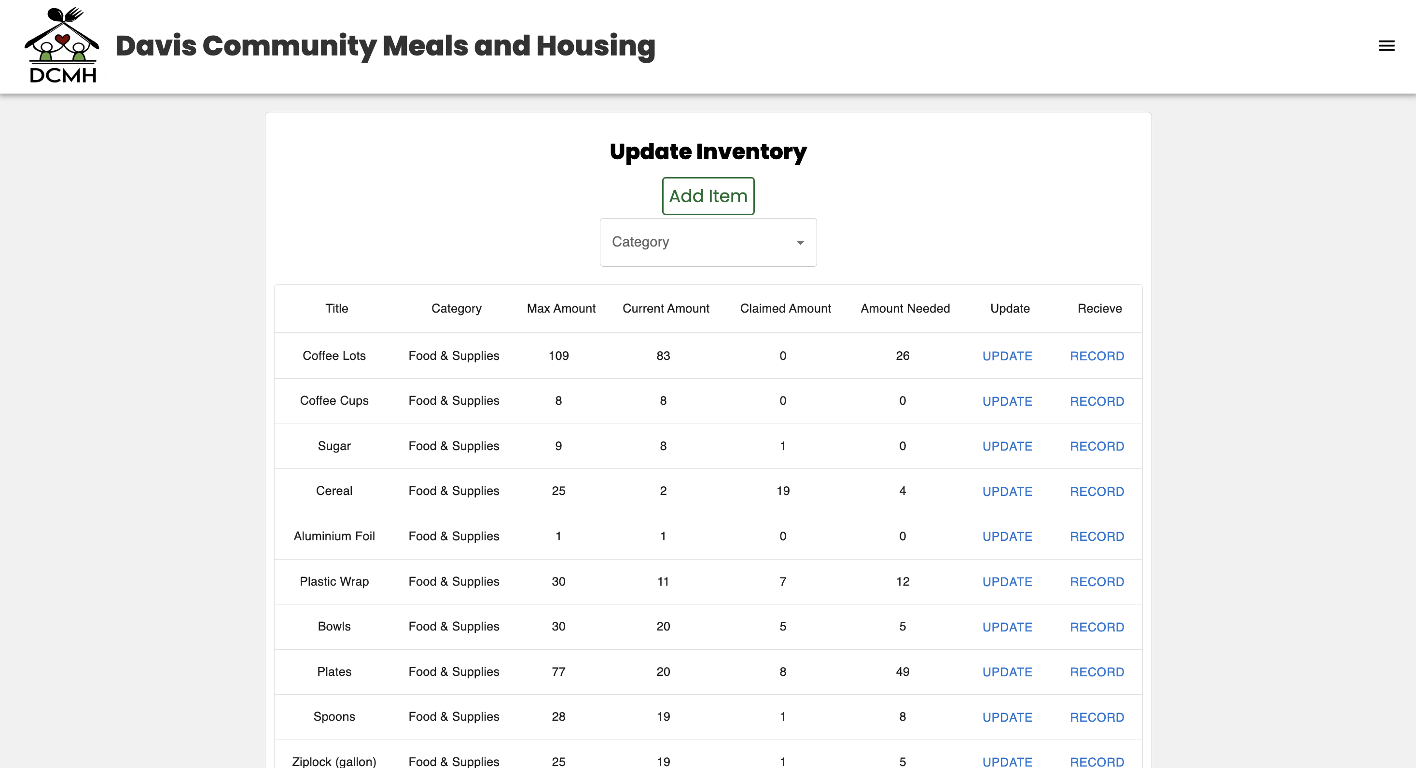Click the DCMH logo

tap(62, 46)
